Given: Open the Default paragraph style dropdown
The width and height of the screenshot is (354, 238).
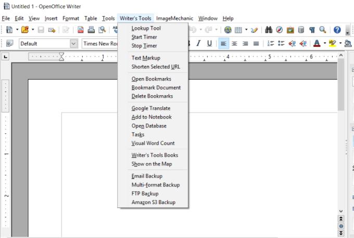Looking at the screenshot, I should pyautogui.click(x=73, y=44).
